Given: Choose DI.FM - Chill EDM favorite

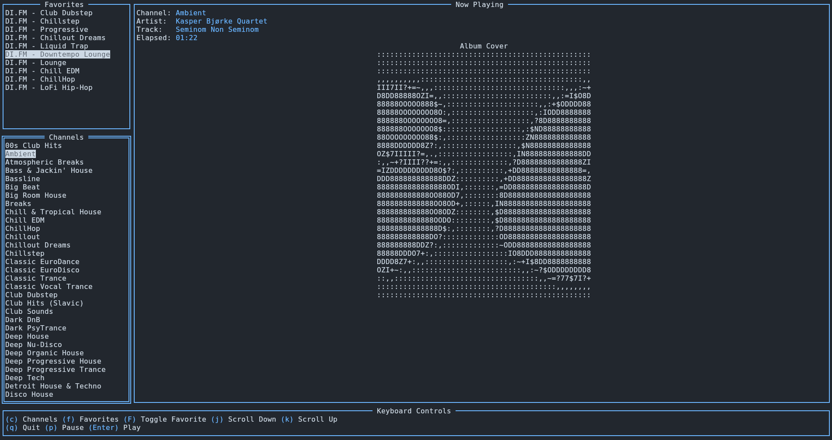Looking at the screenshot, I should click(42, 71).
